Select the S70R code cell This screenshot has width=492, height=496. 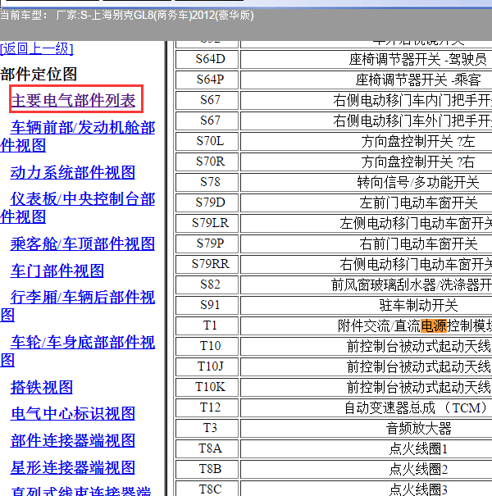pyautogui.click(x=207, y=162)
